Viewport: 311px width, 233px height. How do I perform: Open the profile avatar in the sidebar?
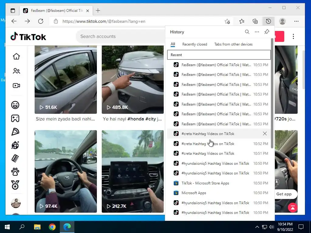(x=16, y=203)
